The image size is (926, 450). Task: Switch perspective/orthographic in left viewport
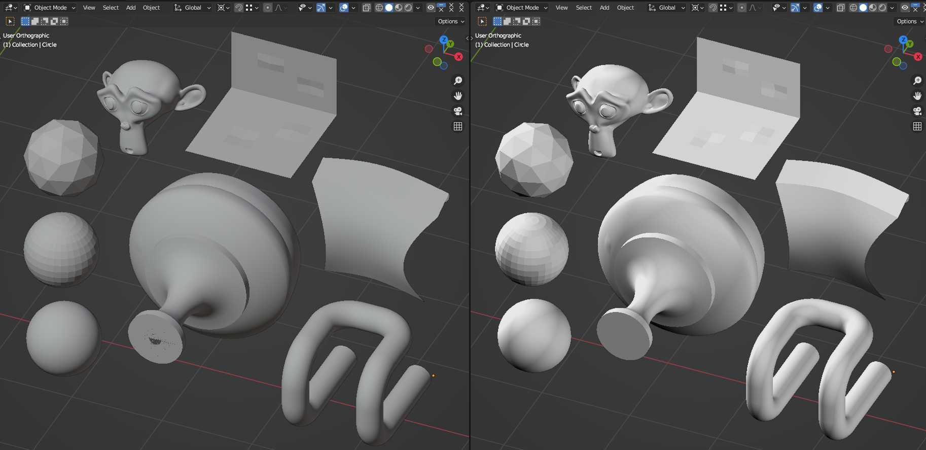(458, 126)
